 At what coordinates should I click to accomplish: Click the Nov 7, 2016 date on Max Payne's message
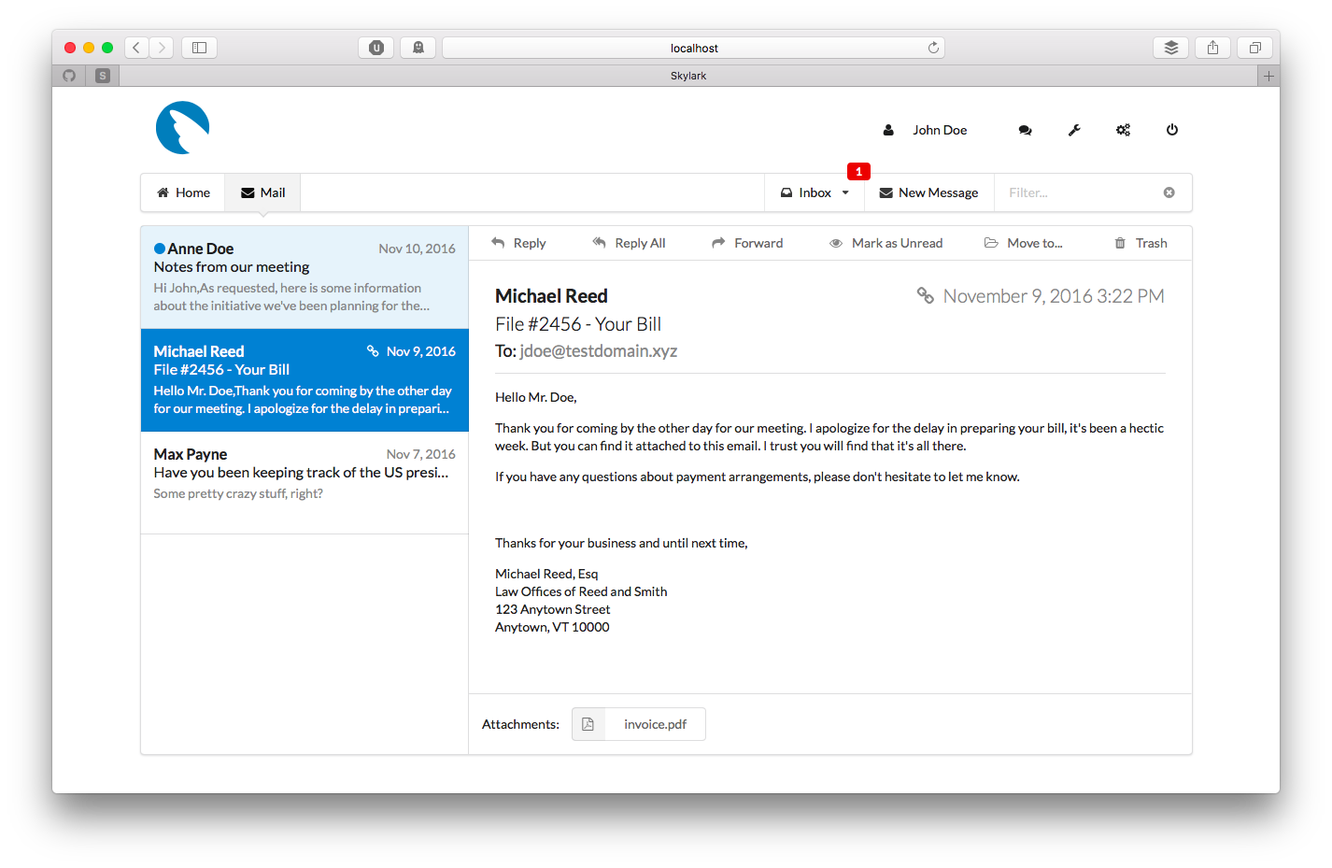tap(420, 454)
